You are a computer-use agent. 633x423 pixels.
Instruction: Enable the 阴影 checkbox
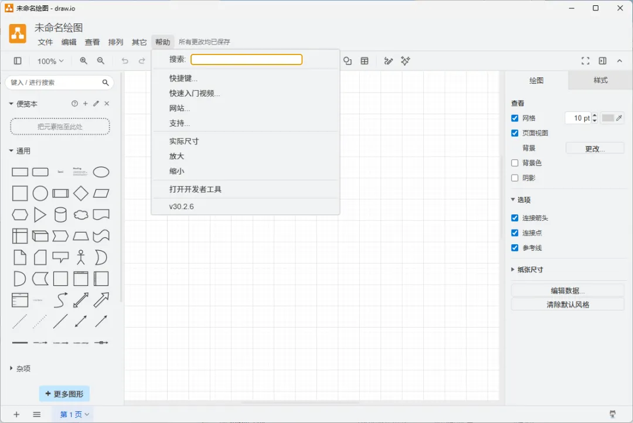click(x=515, y=178)
